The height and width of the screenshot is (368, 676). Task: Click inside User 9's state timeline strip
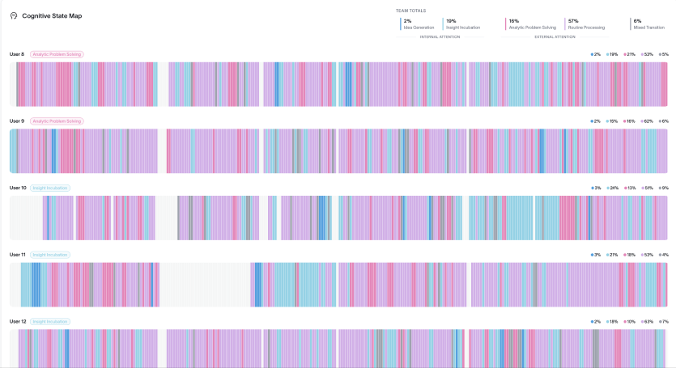coord(338,150)
